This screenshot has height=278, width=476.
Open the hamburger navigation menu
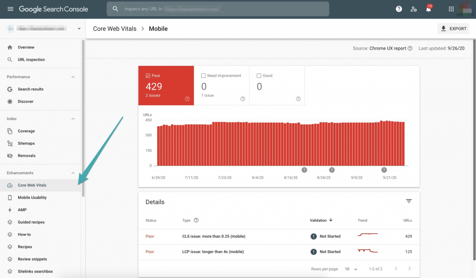coord(10,8)
